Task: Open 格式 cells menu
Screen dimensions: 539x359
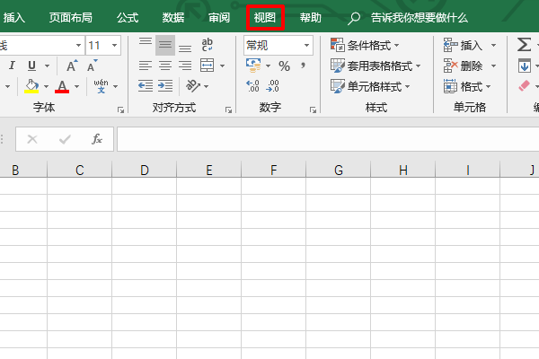Action: (467, 86)
